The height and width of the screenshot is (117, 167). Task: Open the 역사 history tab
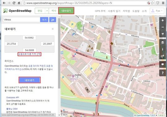(x=54, y=11)
